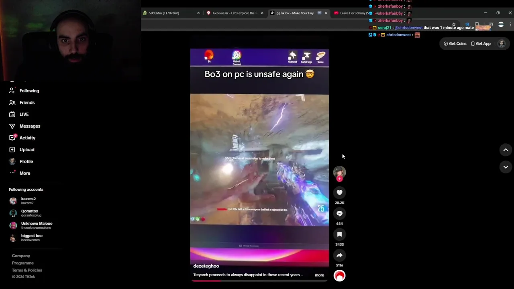This screenshot has width=514, height=289.
Task: Switch to the GeoGuessr browser tab
Action: (x=235, y=13)
